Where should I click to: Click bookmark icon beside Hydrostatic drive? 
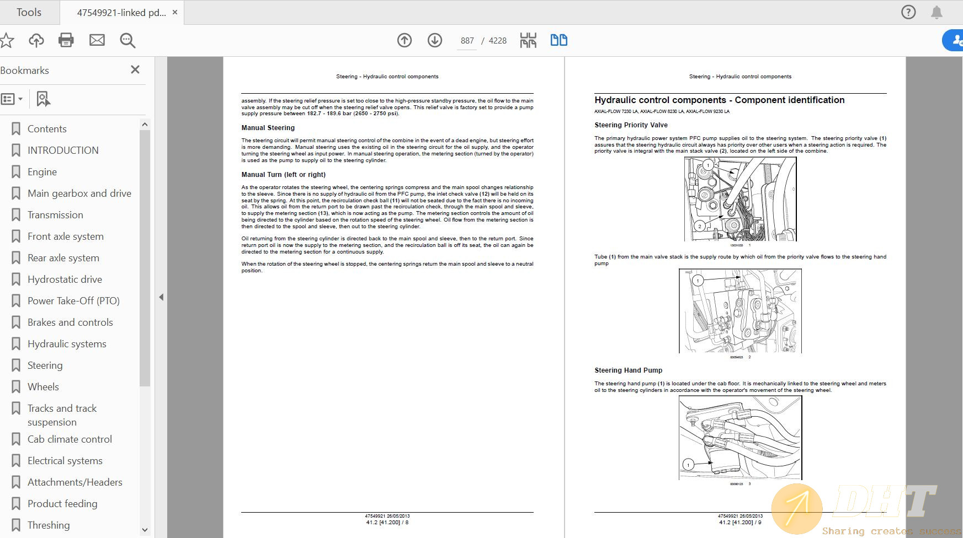(x=16, y=279)
